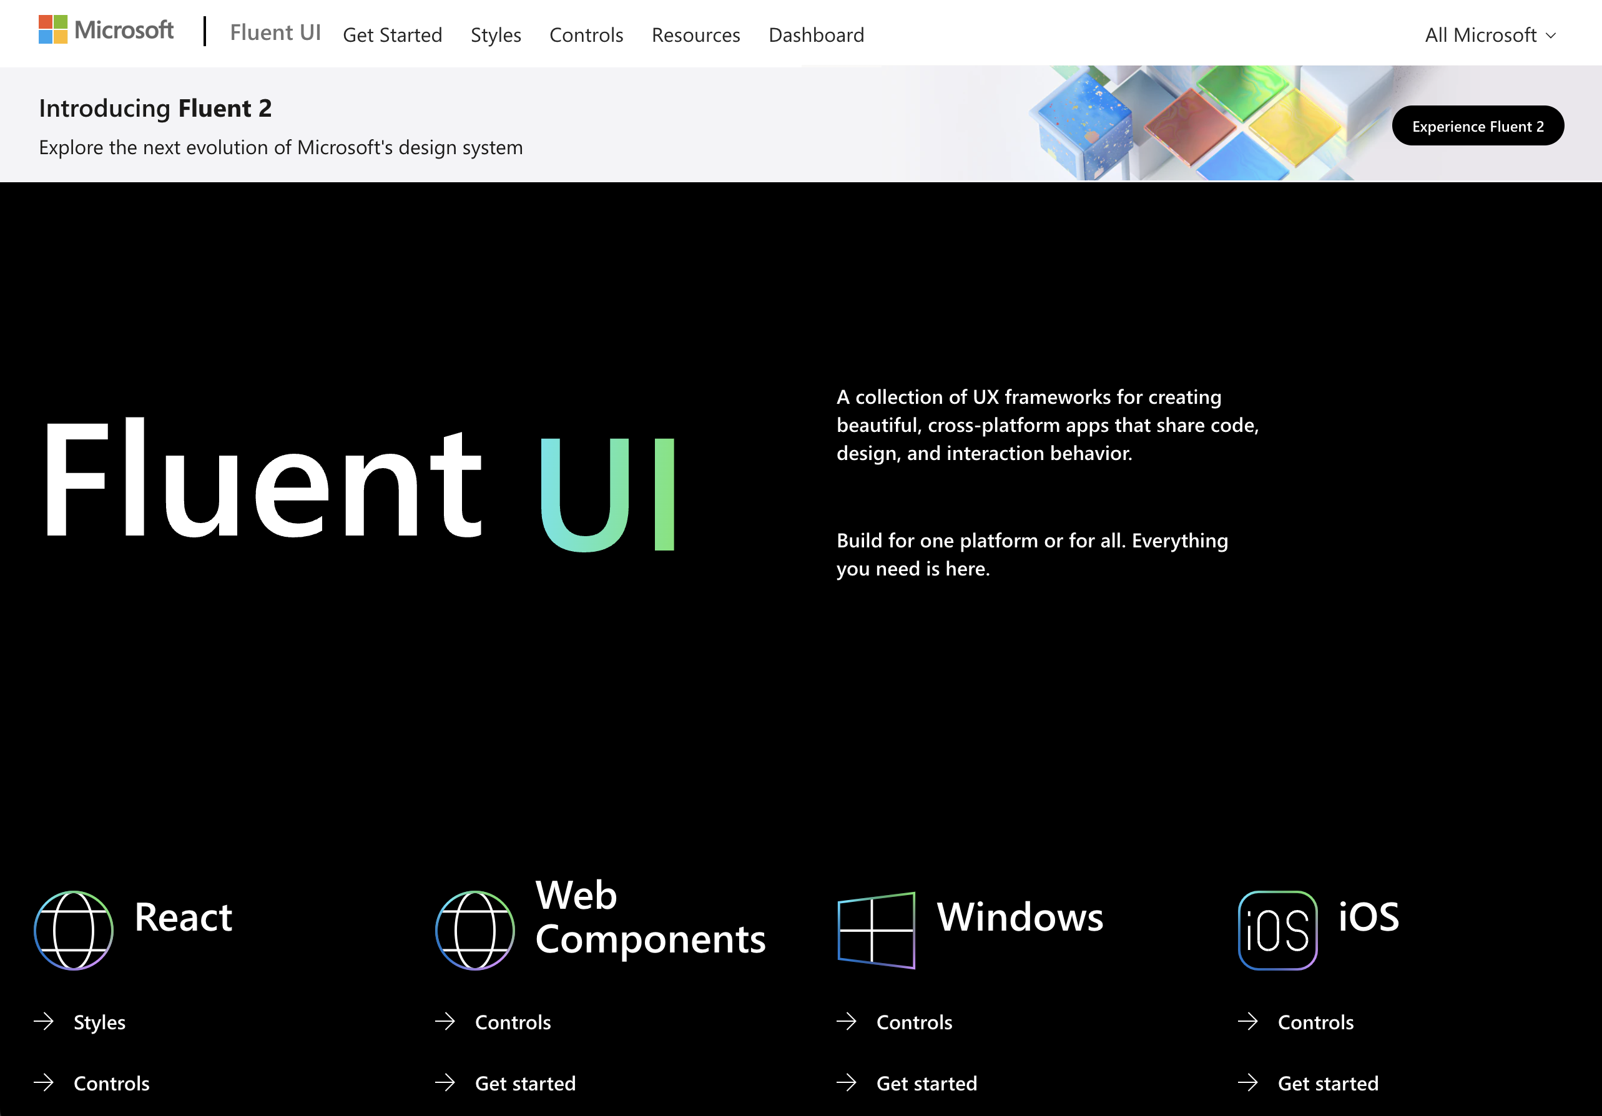
Task: Click the Microsoft logo
Action: pos(105,29)
